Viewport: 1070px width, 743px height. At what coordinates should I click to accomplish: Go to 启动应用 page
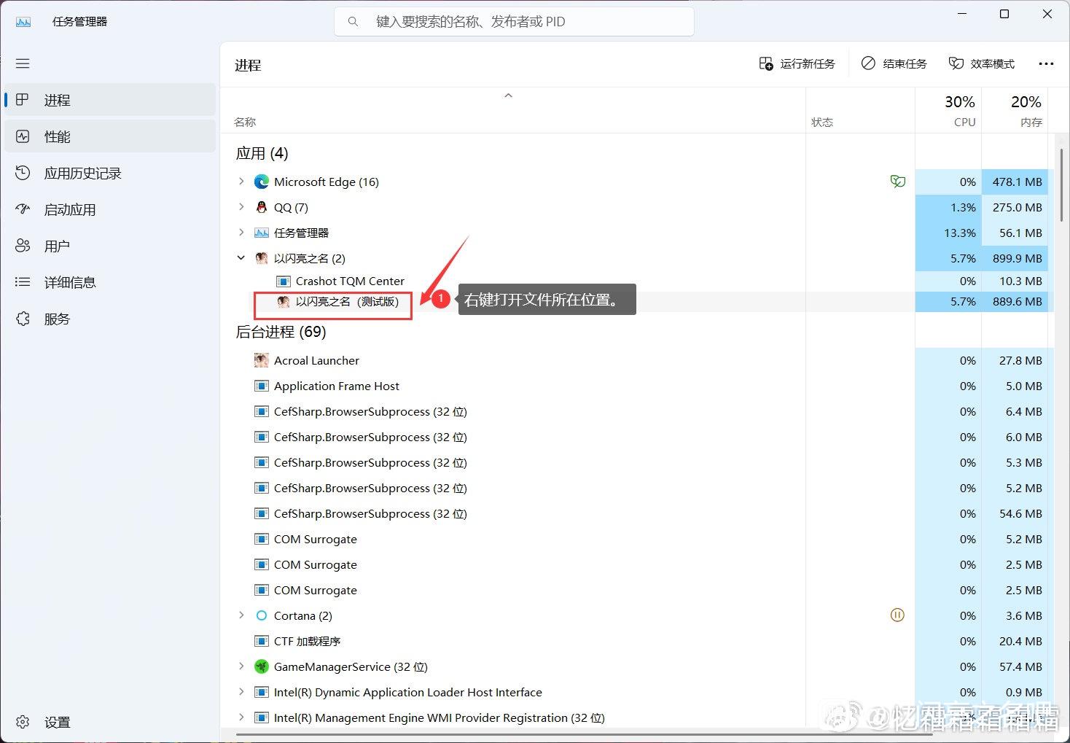110,209
